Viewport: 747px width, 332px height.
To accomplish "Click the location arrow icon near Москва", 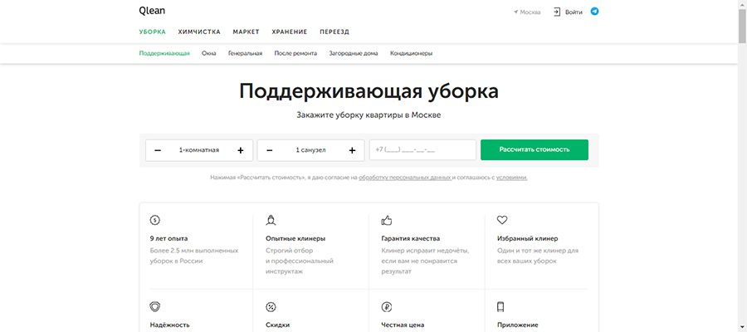I will [516, 12].
